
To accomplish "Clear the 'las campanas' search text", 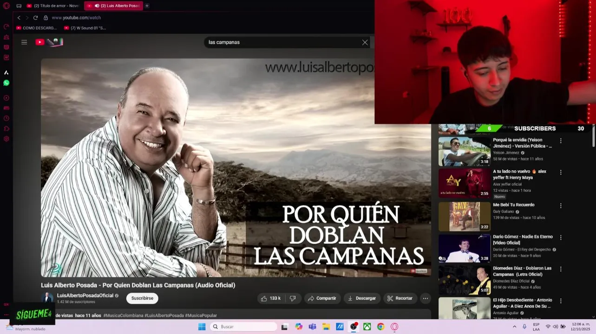I will 365,42.
